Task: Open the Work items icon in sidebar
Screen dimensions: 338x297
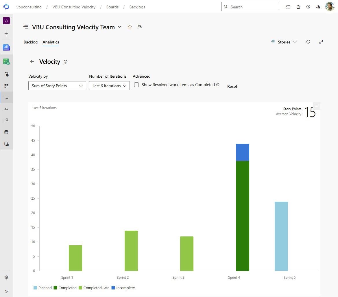Action: [x=6, y=74]
